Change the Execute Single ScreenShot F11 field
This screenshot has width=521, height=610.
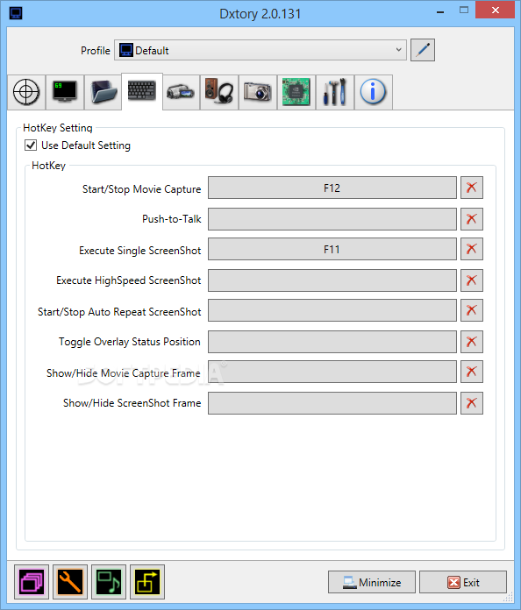[x=332, y=249]
